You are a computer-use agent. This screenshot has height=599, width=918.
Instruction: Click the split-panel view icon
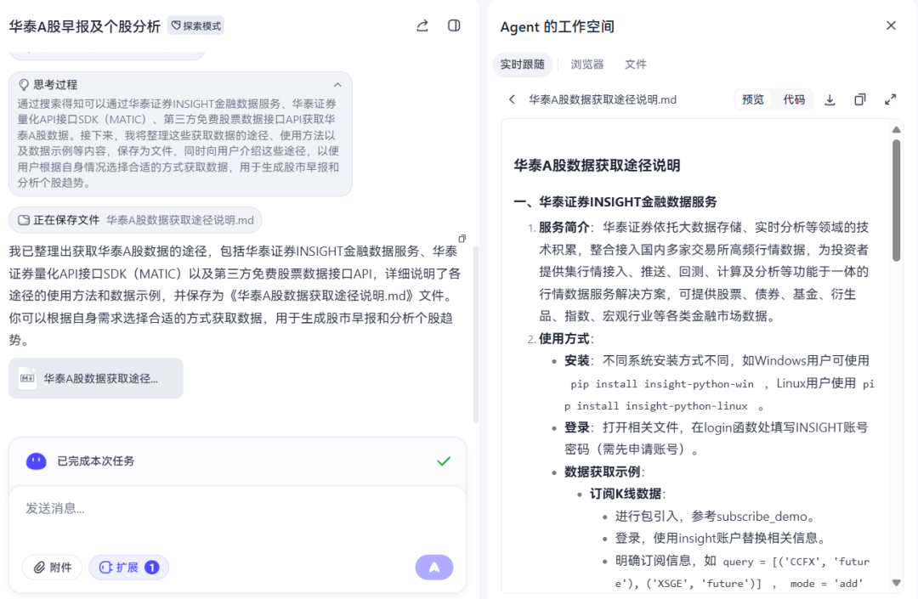coord(453,25)
